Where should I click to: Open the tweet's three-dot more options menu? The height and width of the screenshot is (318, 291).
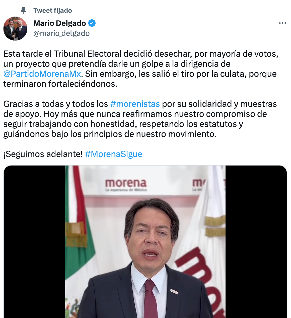tap(282, 23)
